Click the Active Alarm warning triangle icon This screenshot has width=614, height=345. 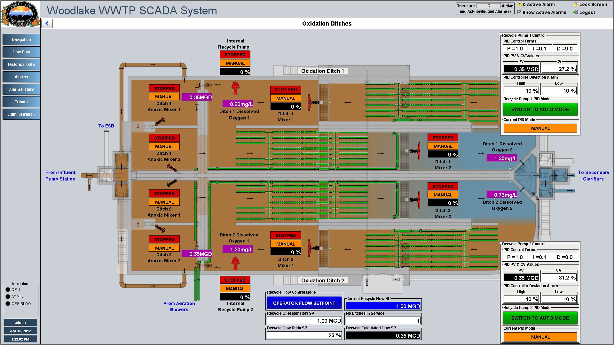[x=519, y=4]
